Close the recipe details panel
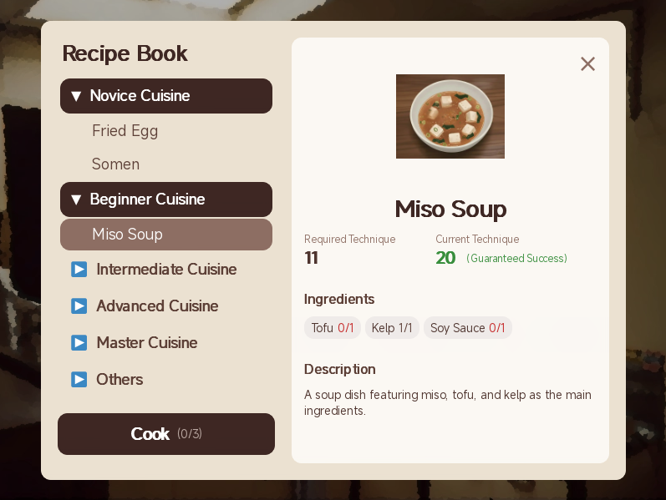 click(x=587, y=64)
